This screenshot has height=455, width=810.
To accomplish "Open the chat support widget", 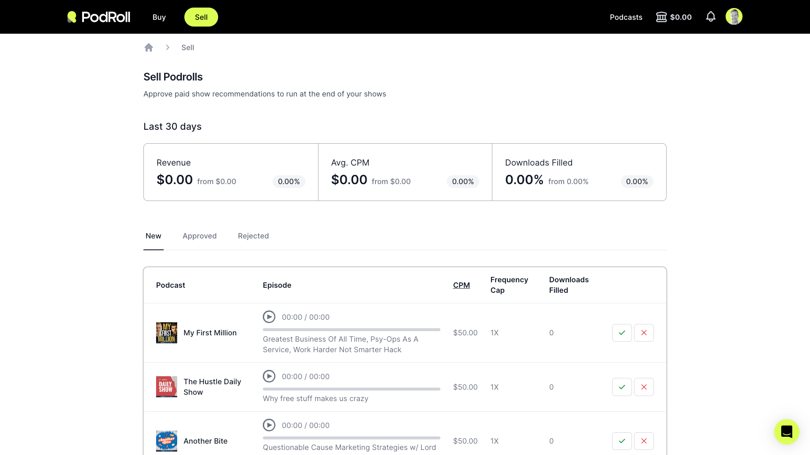I will pyautogui.click(x=787, y=432).
